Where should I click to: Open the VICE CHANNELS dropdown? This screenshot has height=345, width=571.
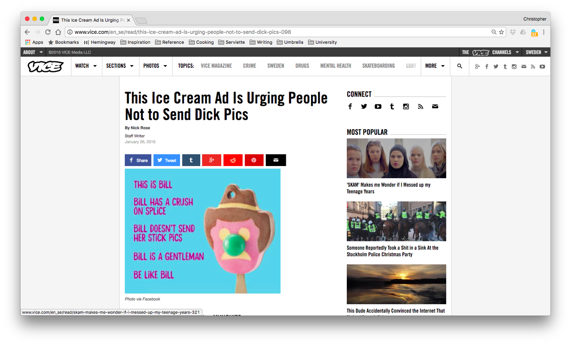click(x=490, y=52)
